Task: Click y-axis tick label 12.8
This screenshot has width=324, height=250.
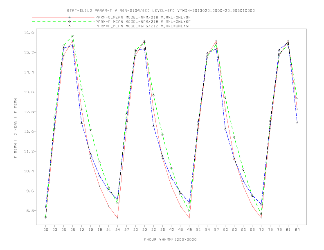Action: pyautogui.click(x=29, y=112)
